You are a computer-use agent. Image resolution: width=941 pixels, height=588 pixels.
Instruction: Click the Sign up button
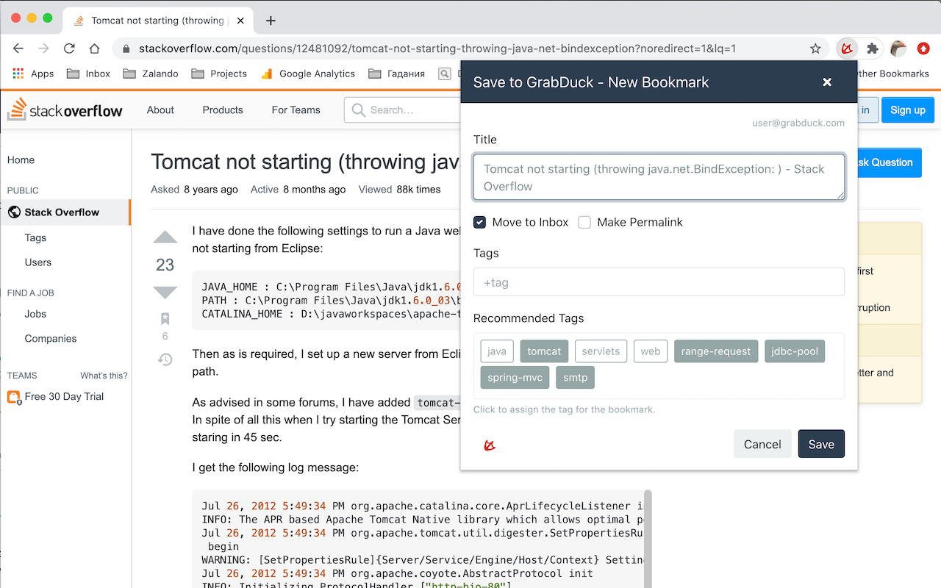[x=908, y=110]
